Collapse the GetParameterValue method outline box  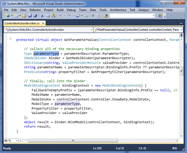[x=11, y=39]
